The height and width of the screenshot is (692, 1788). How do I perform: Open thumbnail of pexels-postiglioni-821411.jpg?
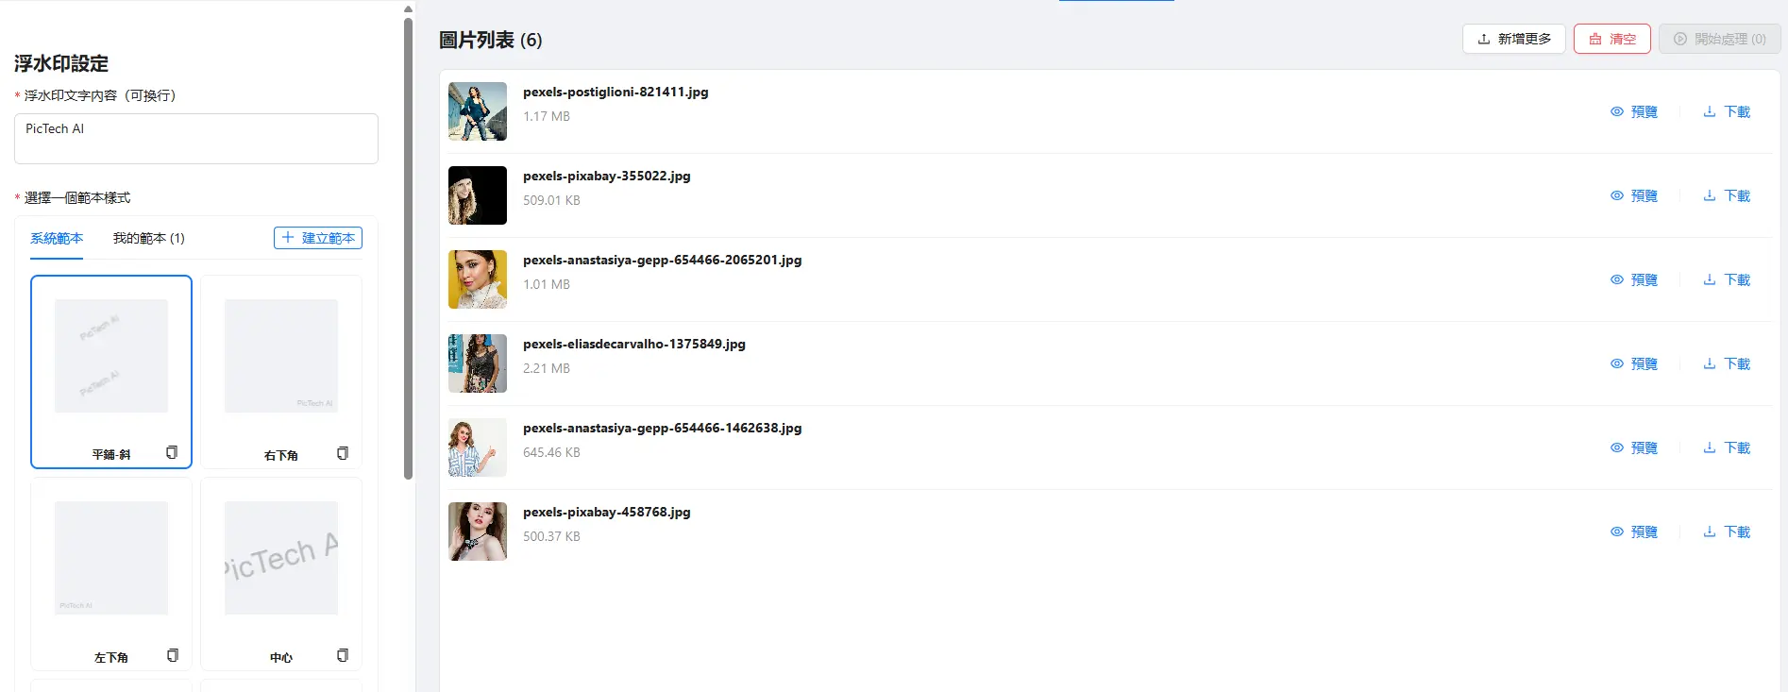coord(478,111)
